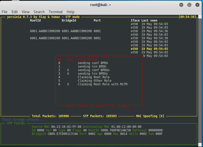Screen dimensions: 203x147
Task: Click the RootId field value 5080.760F0E14AC58
Action: coord(116,130)
